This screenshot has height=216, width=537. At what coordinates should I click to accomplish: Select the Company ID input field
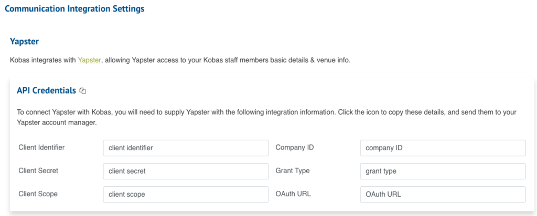pos(443,148)
